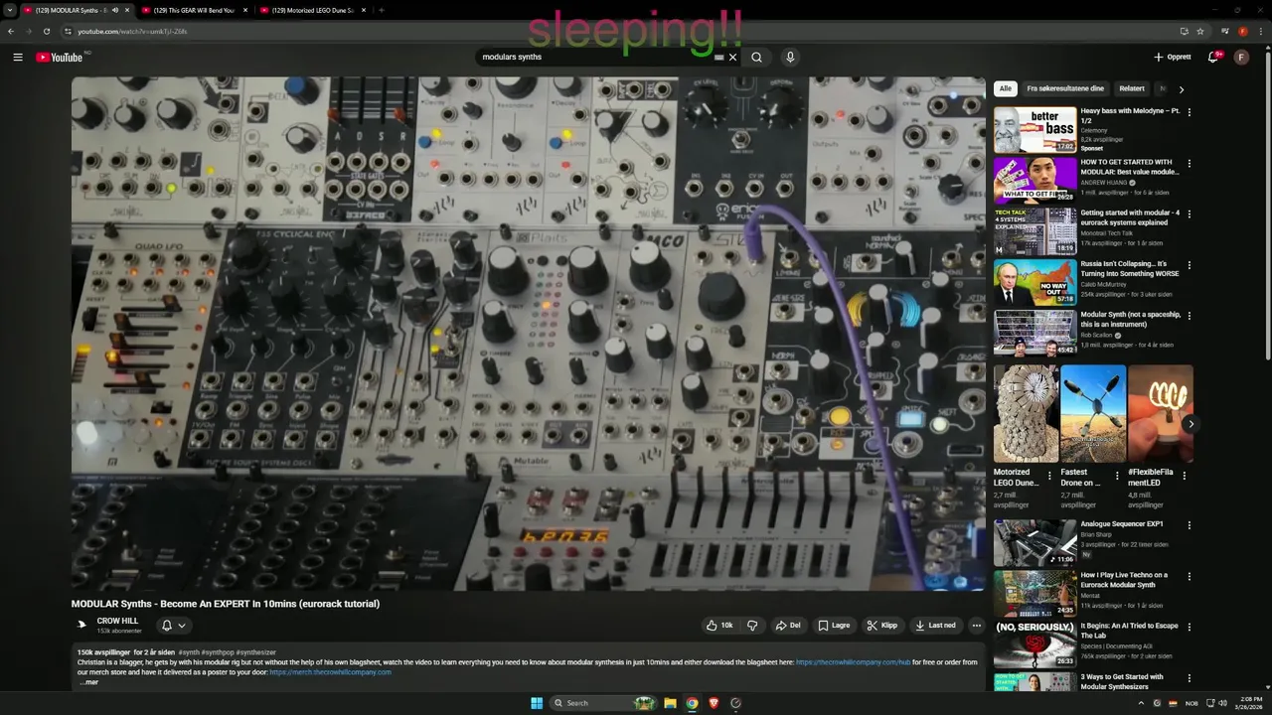Open options for Motorized LEGO Dune short
The image size is (1272, 715).
point(1049,476)
